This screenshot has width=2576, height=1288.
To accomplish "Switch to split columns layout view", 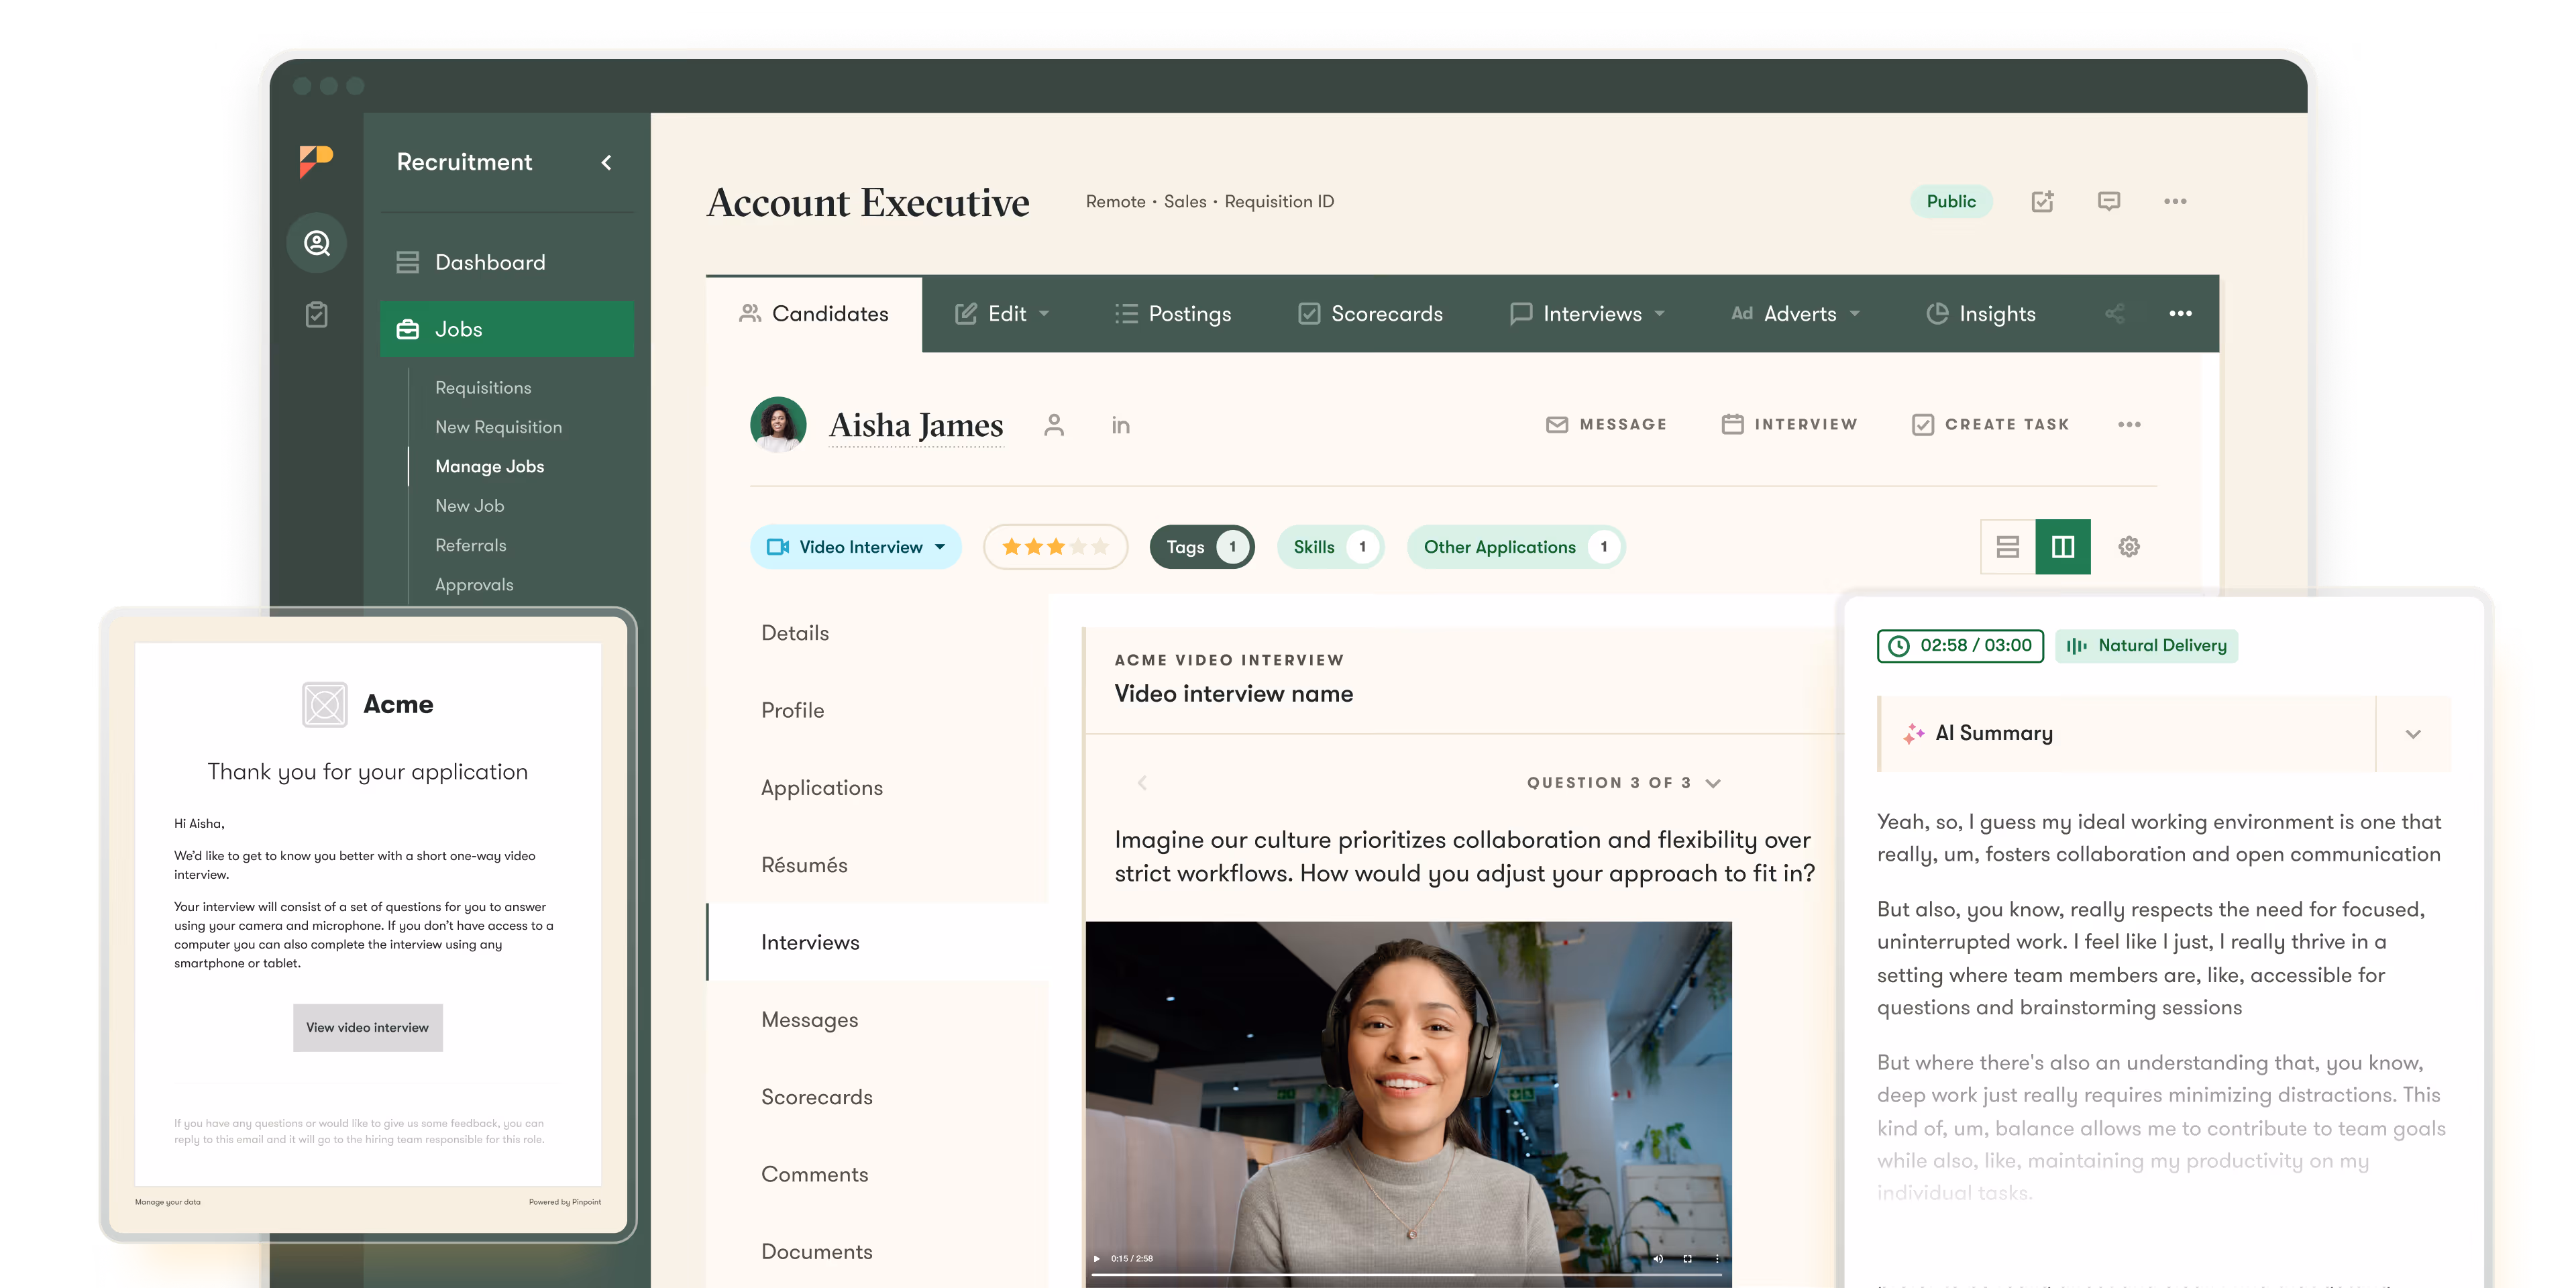I will [x=2062, y=547].
